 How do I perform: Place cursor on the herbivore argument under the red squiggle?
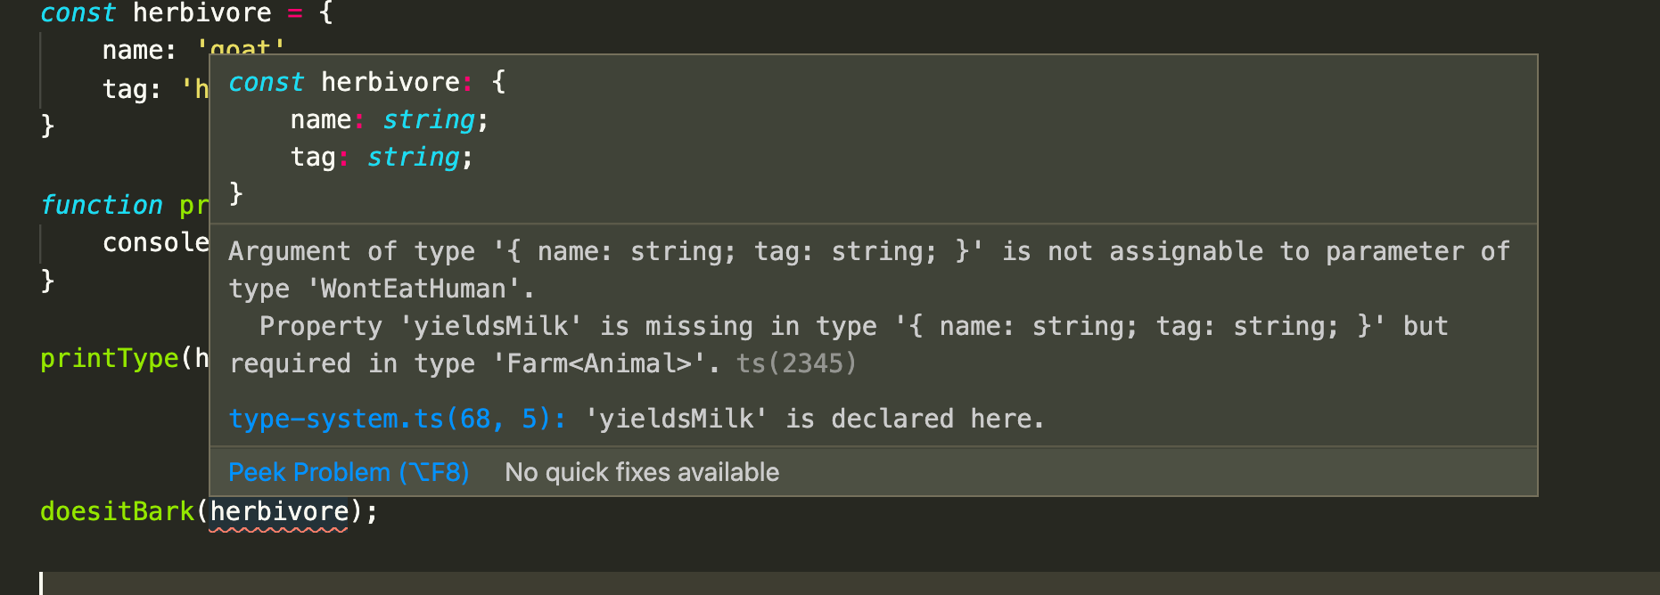pyautogui.click(x=281, y=510)
